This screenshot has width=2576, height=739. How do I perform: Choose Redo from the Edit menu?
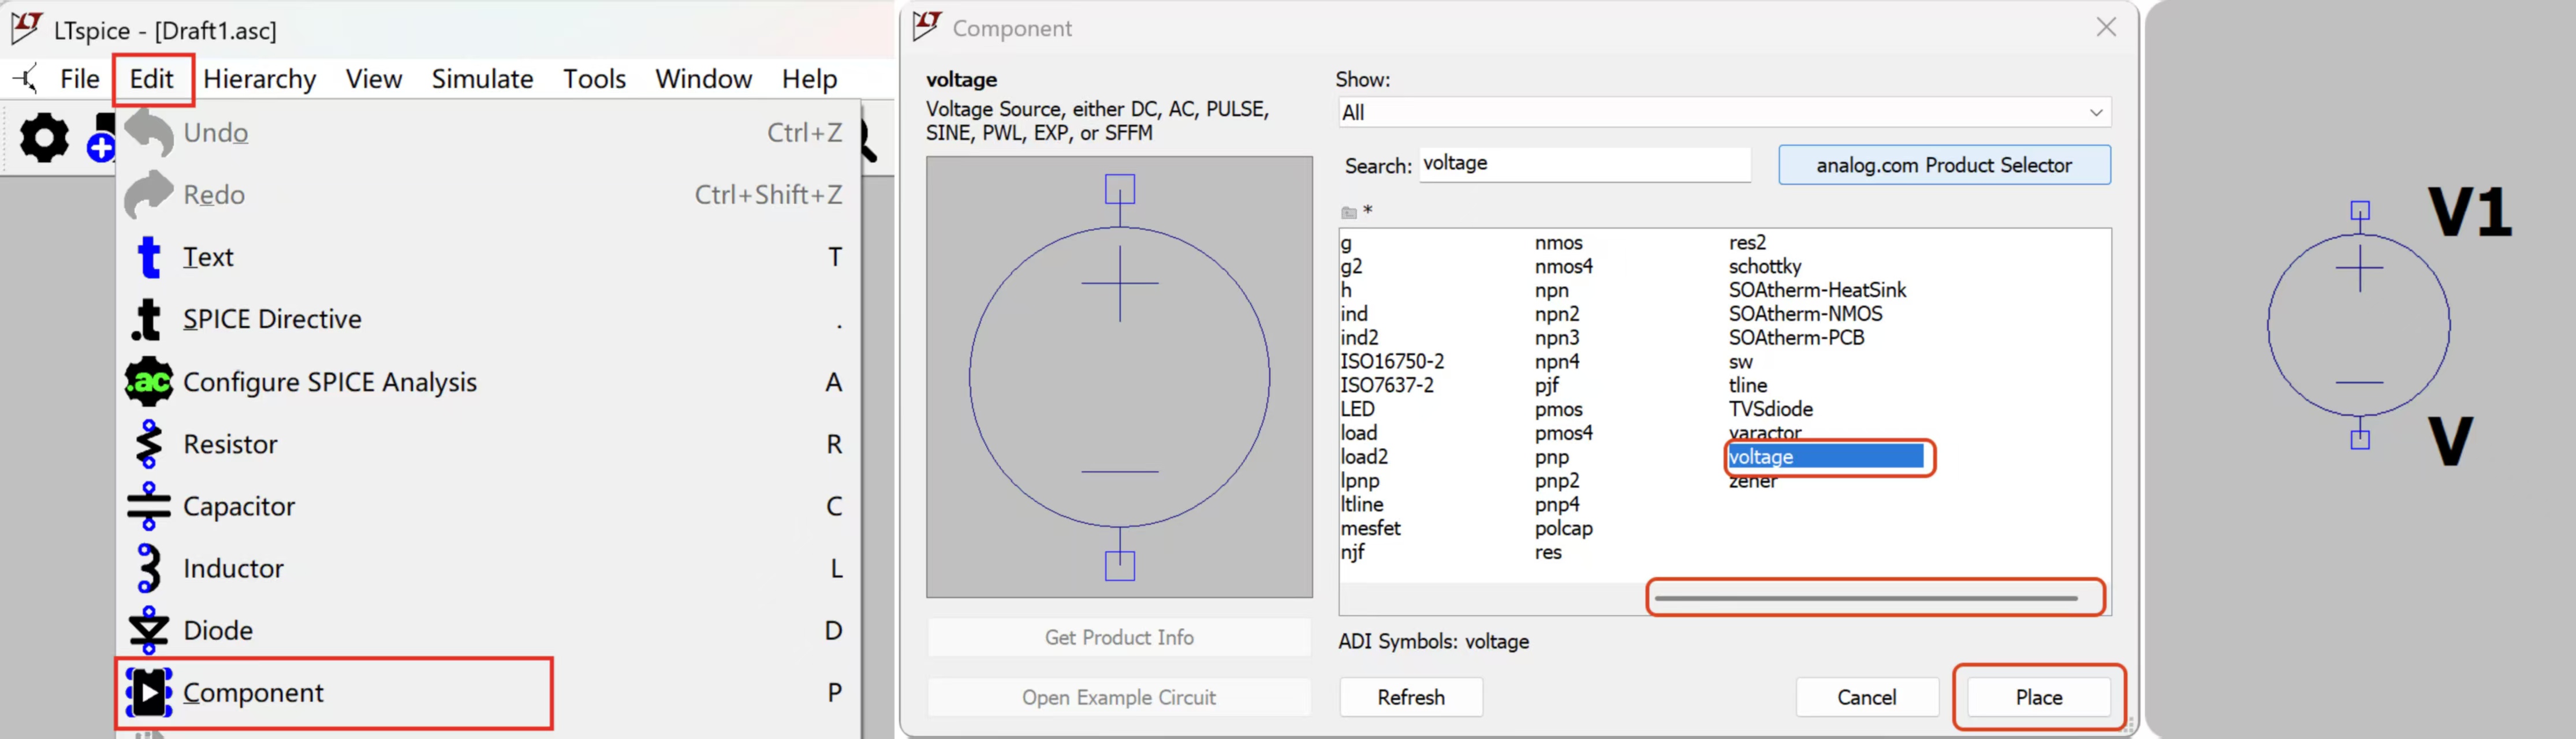(x=489, y=194)
